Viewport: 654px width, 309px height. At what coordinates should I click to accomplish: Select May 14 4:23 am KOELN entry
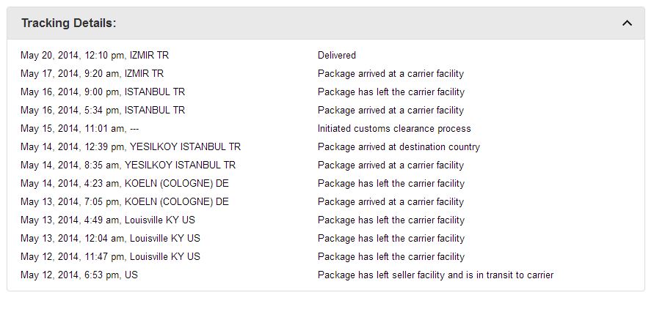pyautogui.click(x=125, y=183)
